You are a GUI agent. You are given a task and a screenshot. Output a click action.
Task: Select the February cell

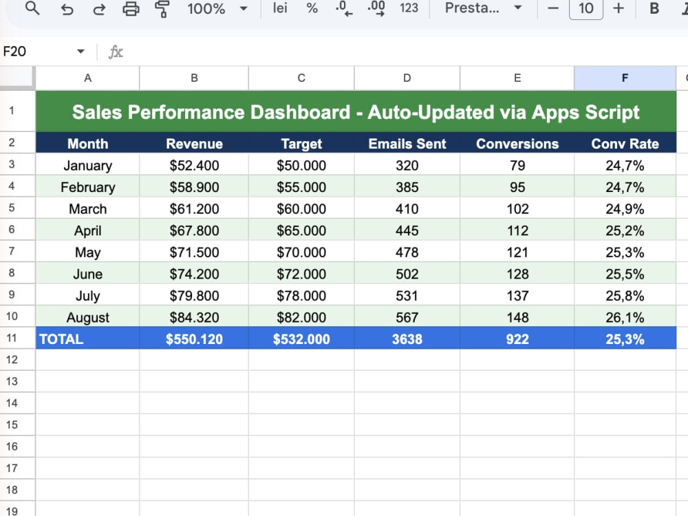[x=88, y=187]
